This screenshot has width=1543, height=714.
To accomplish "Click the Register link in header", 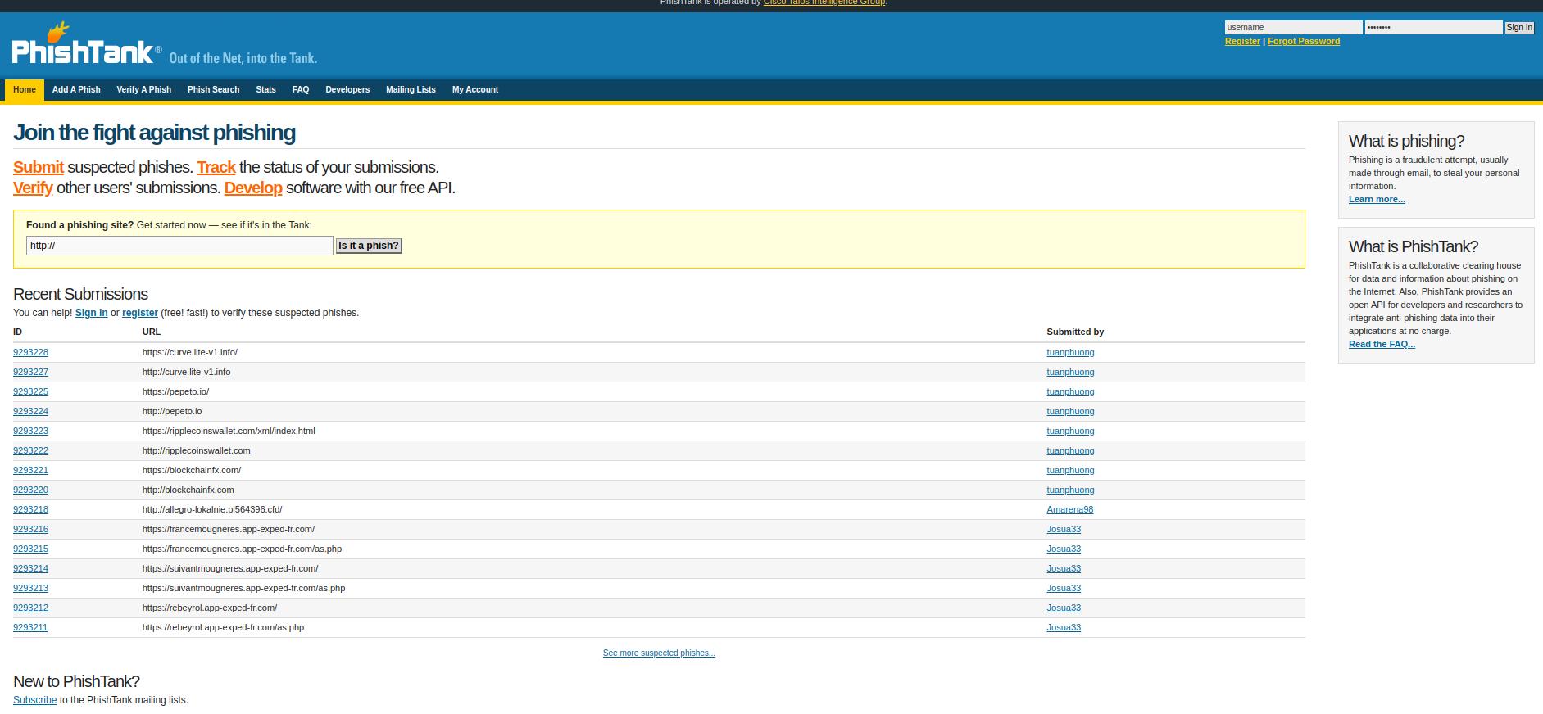I will click(1242, 41).
